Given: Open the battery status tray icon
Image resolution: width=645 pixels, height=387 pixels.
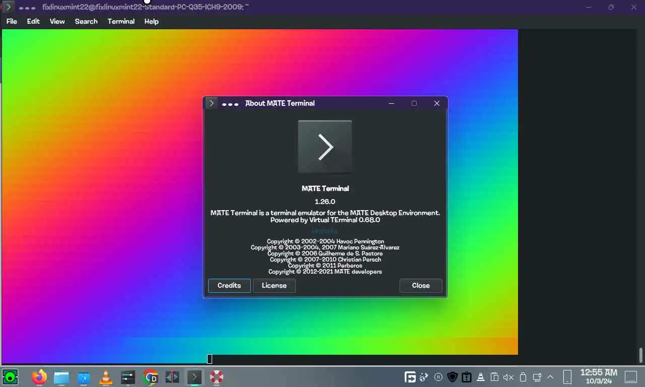Looking at the screenshot, I should [523, 377].
